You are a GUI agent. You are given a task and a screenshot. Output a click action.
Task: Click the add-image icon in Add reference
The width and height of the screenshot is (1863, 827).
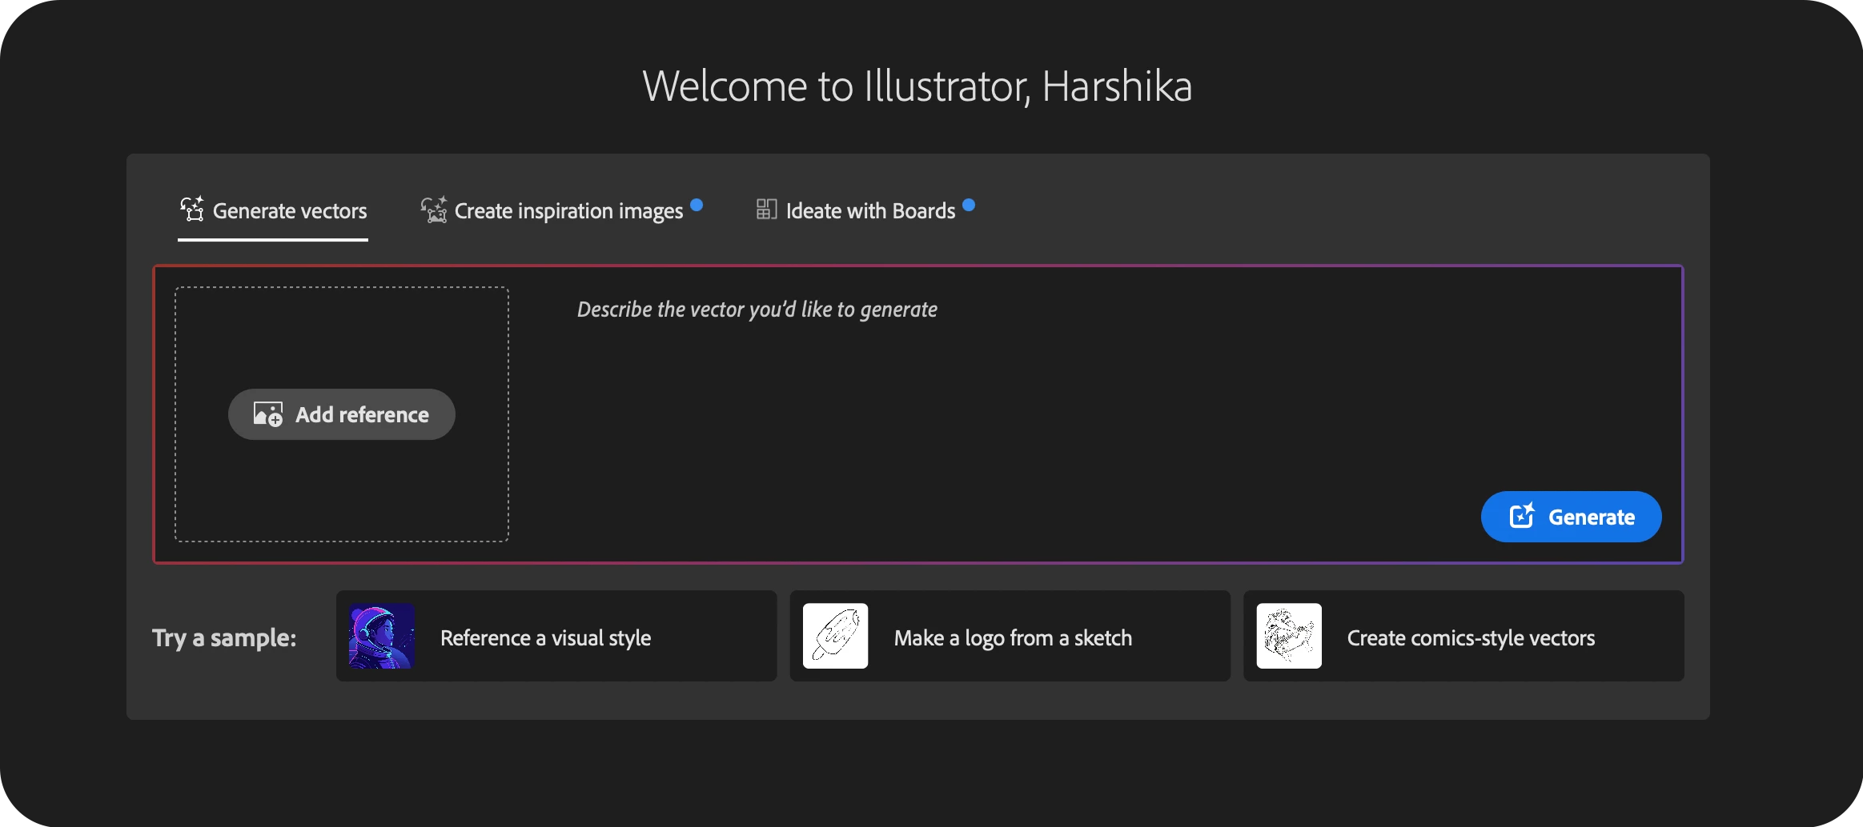point(268,414)
